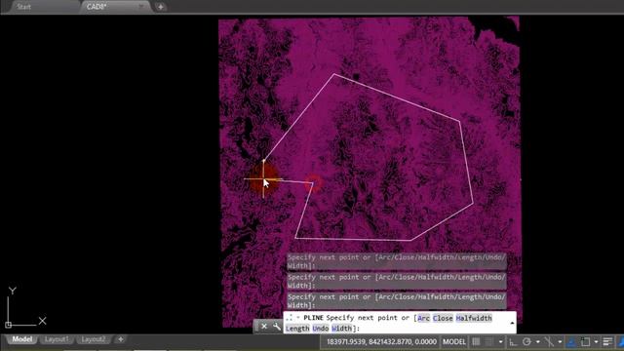Screen dimensions: 624x351
Task: Choose the Halfwidth option in PLINE prompt
Action: (x=474, y=318)
